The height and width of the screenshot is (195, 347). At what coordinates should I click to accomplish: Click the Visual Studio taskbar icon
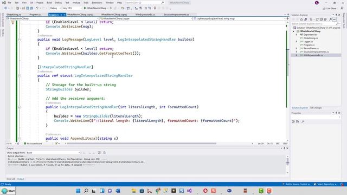coord(189,191)
